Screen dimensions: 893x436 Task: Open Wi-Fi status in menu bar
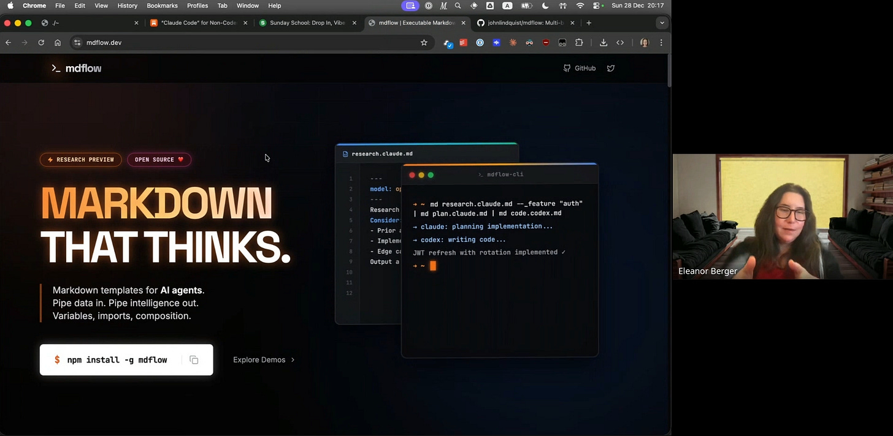tap(580, 6)
